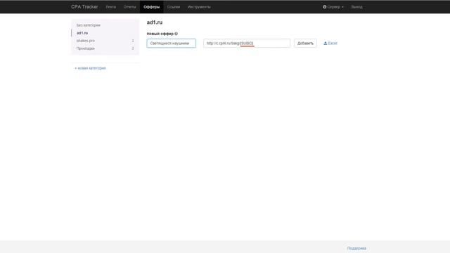Viewport: 450px width, 253px height.
Task: Open the Поддержка link in footer
Action: 356,248
